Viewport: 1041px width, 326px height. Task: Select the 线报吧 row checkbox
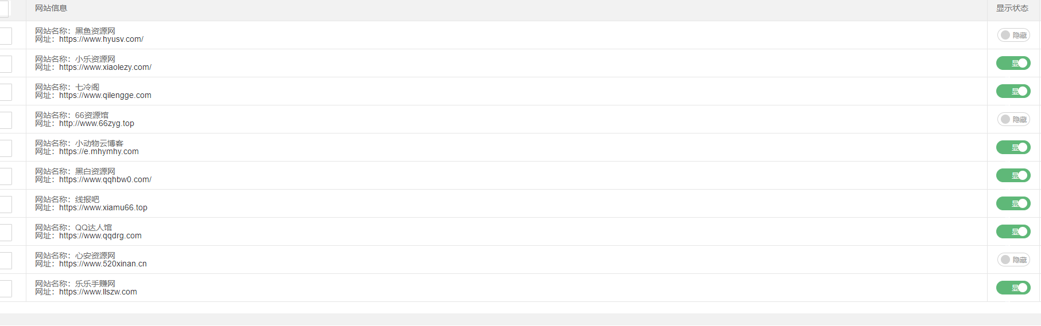5,205
